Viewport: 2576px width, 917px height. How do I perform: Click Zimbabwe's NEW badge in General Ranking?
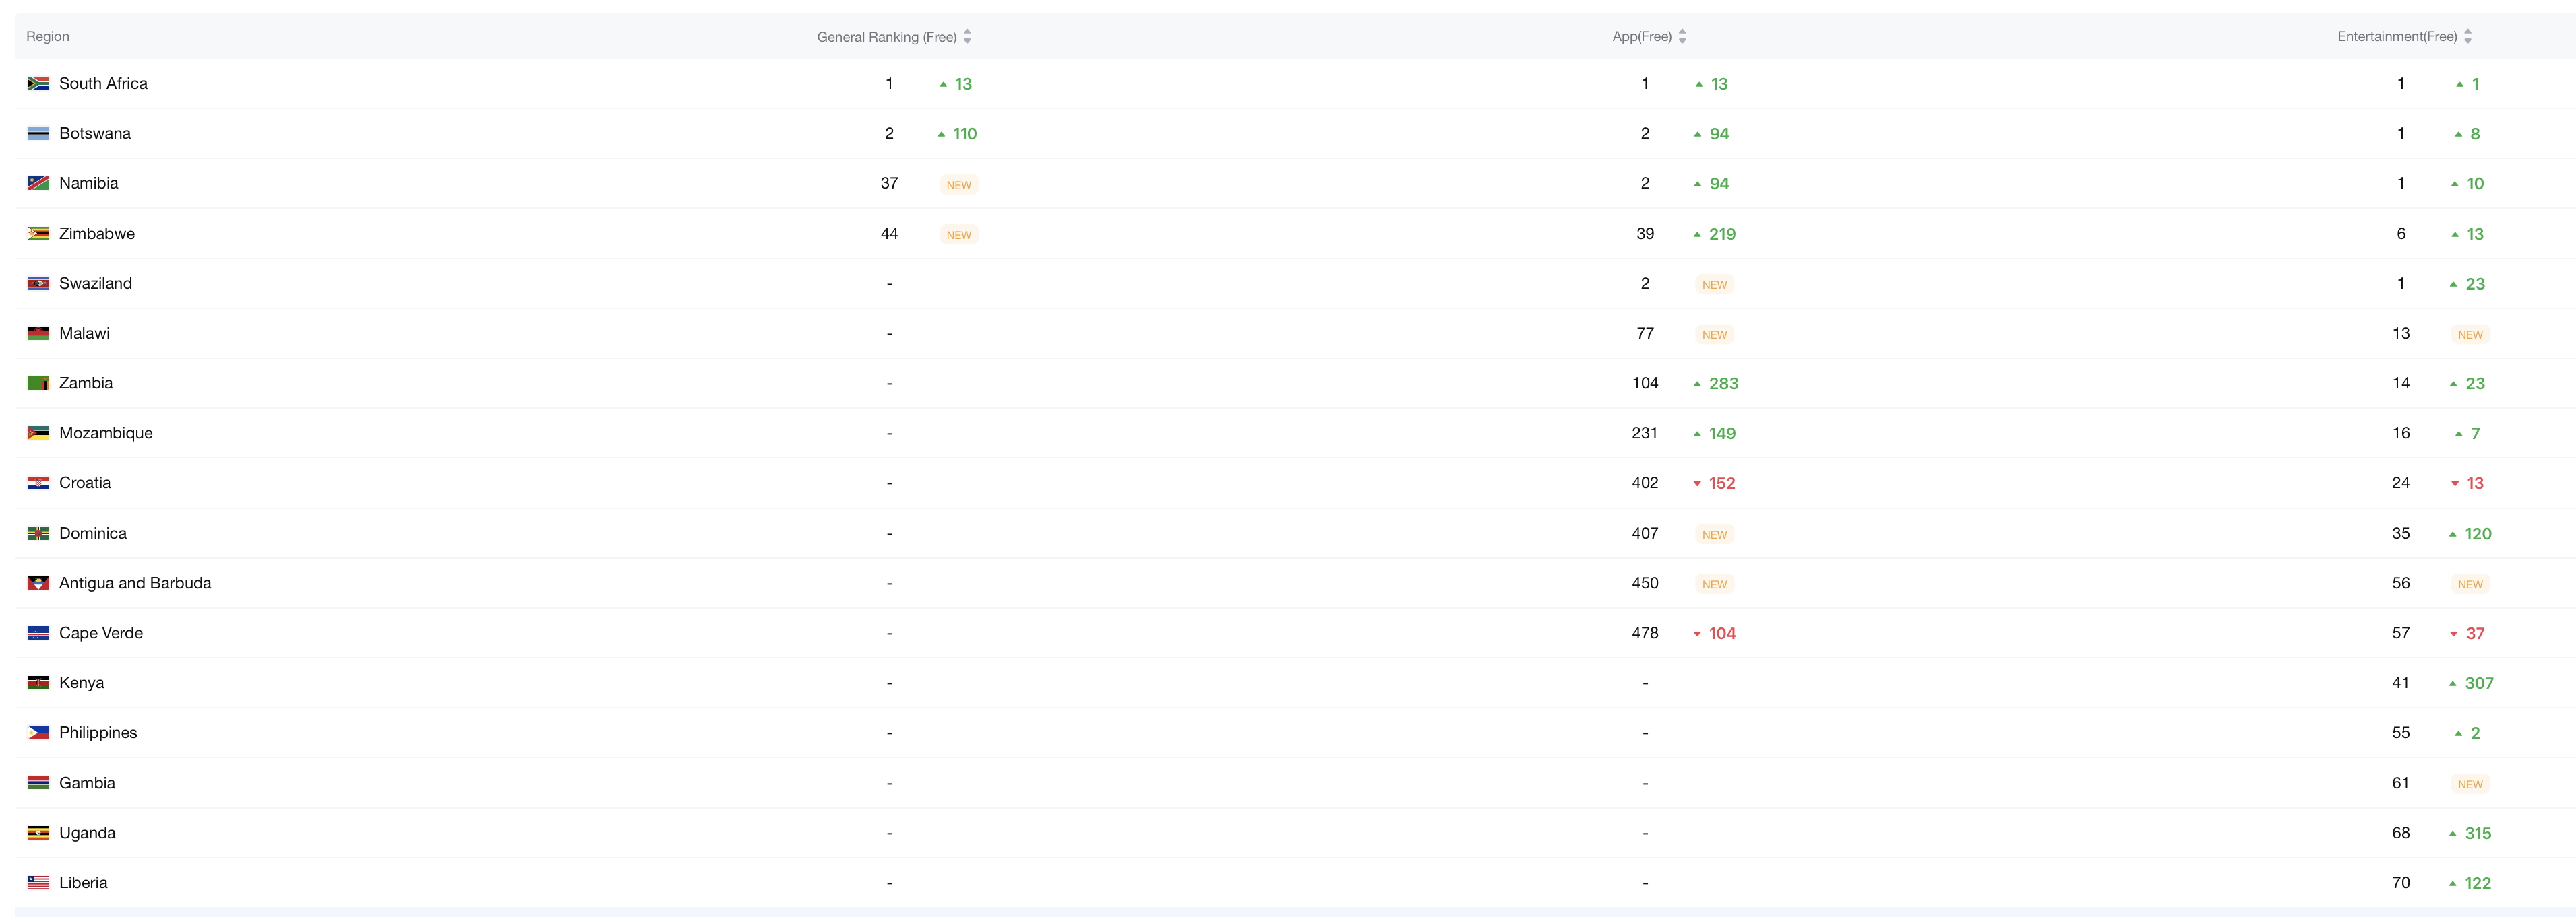click(x=959, y=235)
